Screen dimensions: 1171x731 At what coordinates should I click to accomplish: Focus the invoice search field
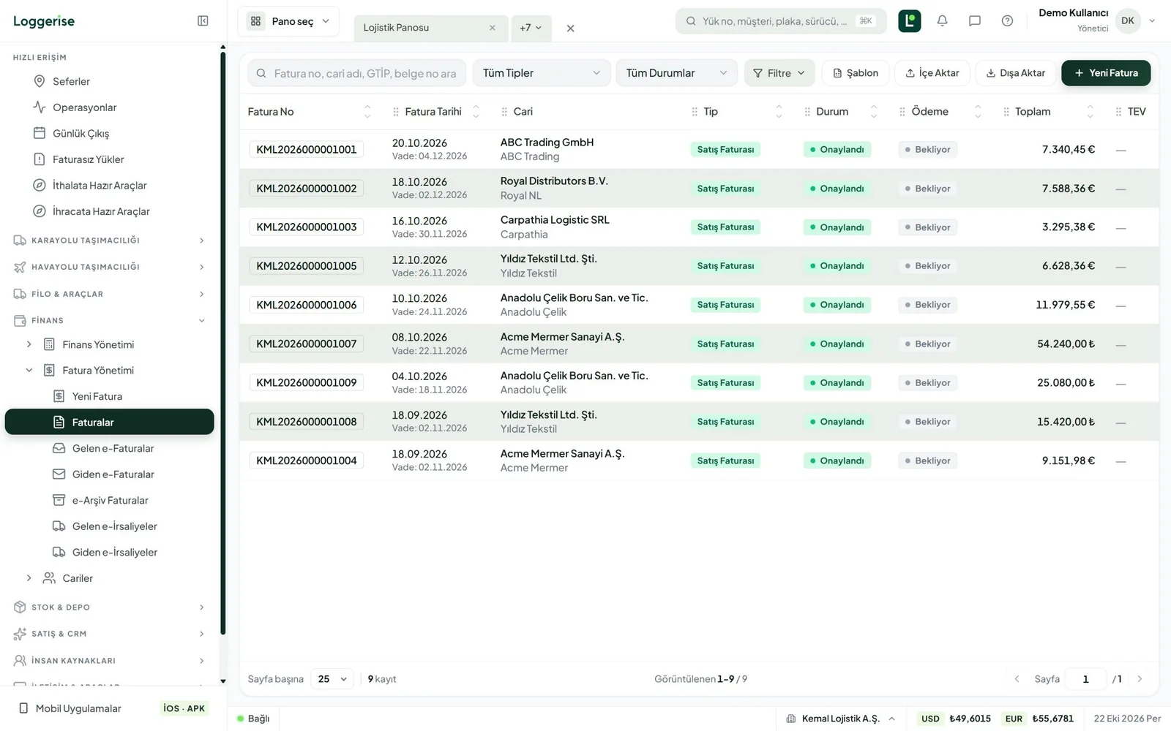(357, 73)
